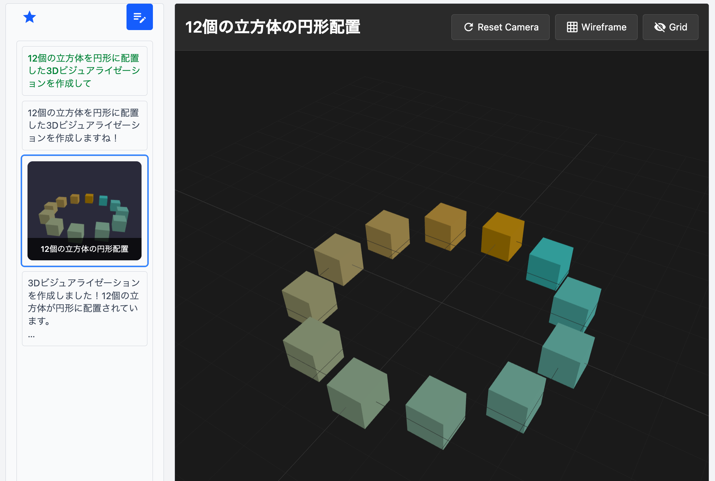Click the refresh icon inside Reset Camera
The image size is (715, 481).
pyautogui.click(x=469, y=27)
